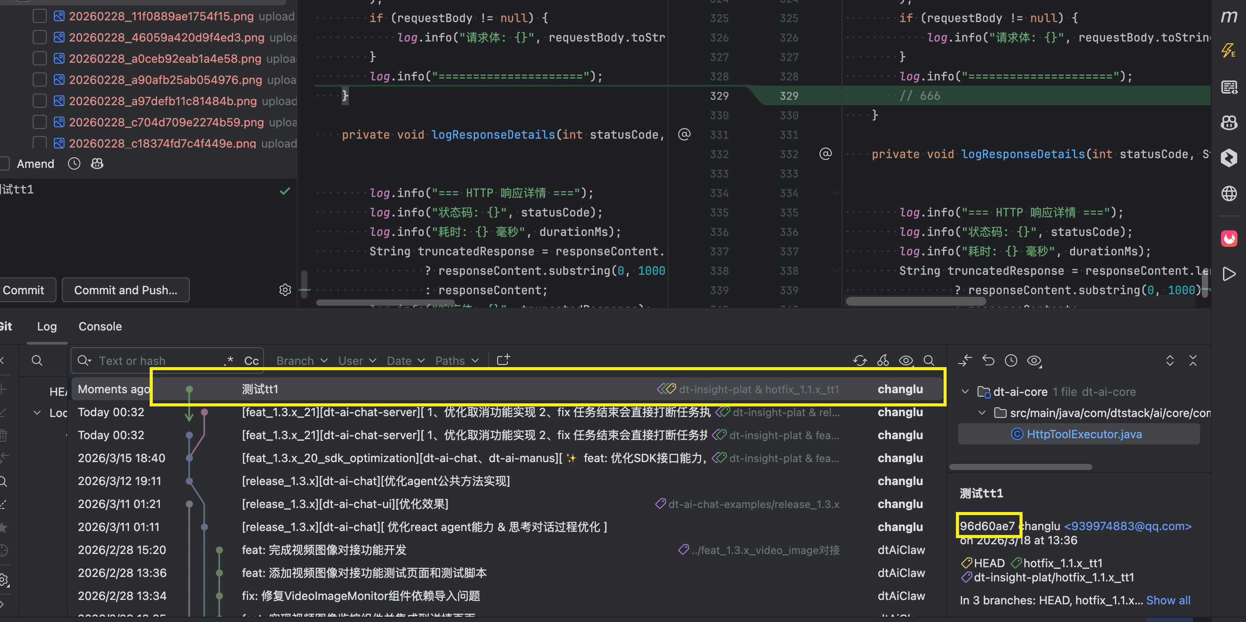Click right diff pane horizontal scrollbar

pyautogui.click(x=916, y=302)
